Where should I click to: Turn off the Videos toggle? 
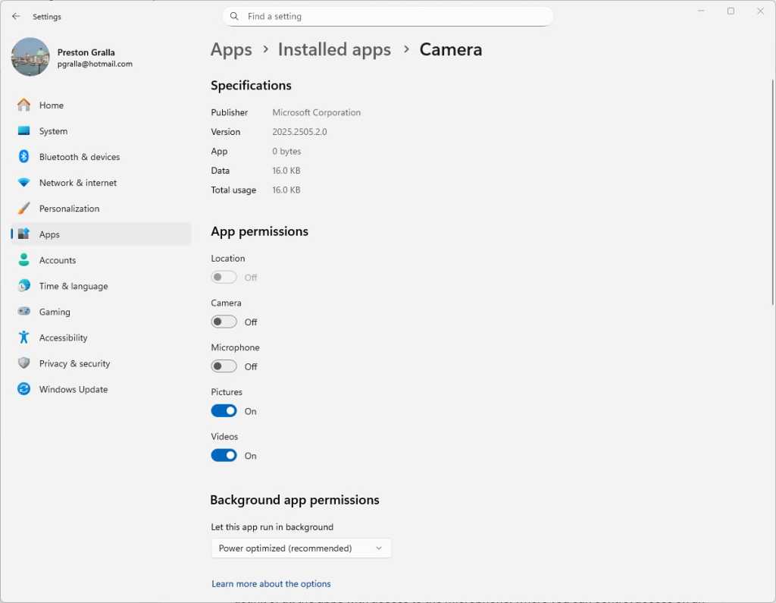point(224,455)
